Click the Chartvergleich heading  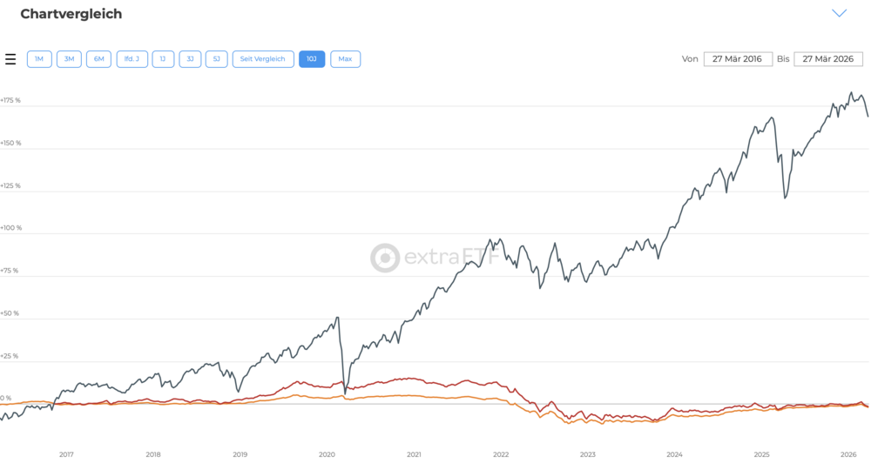pos(71,14)
